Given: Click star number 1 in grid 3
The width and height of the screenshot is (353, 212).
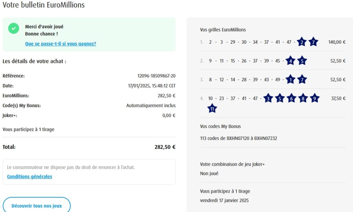Looking at the screenshot, I should pos(291,80).
